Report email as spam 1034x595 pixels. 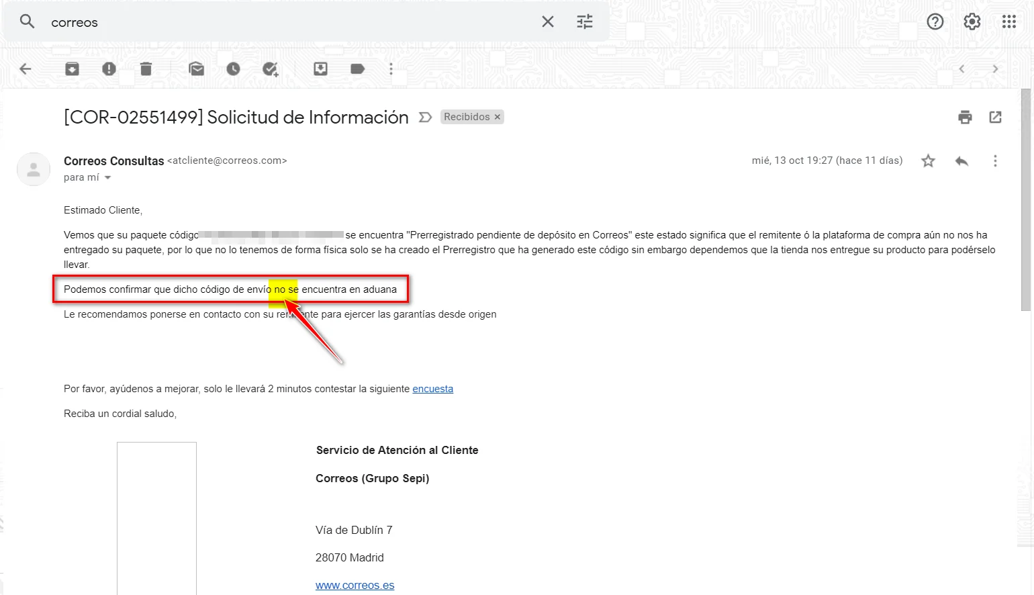click(109, 68)
